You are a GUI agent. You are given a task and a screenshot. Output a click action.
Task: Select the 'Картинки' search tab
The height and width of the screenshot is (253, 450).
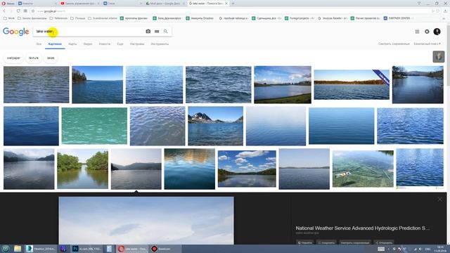pos(55,44)
